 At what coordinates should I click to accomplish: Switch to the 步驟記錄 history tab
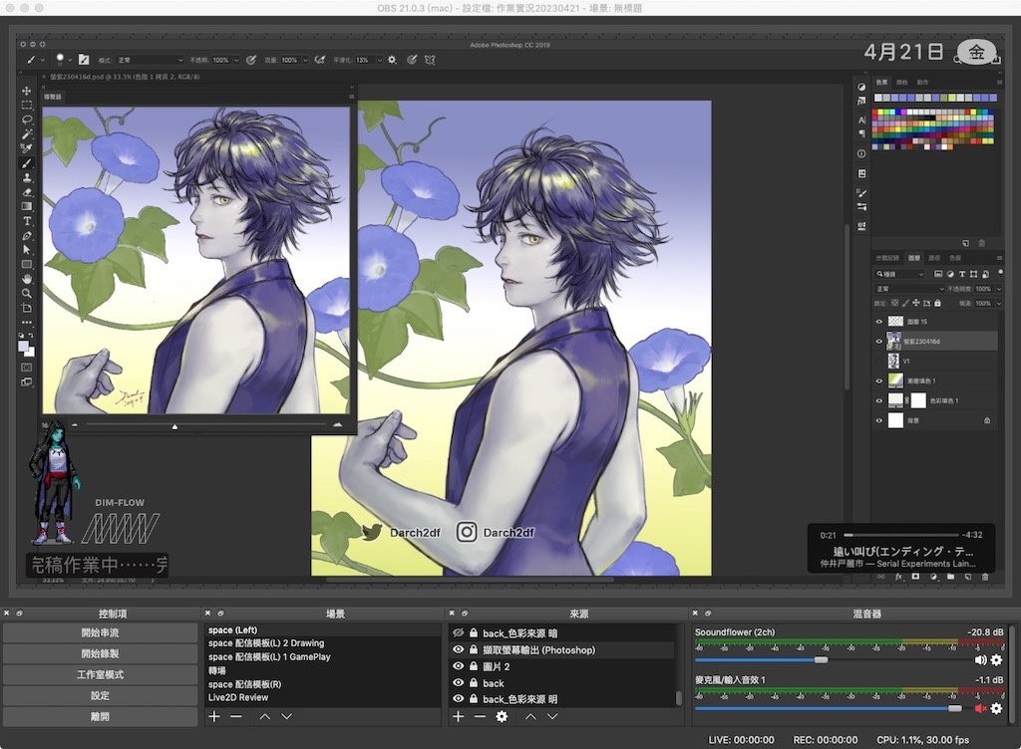887,258
